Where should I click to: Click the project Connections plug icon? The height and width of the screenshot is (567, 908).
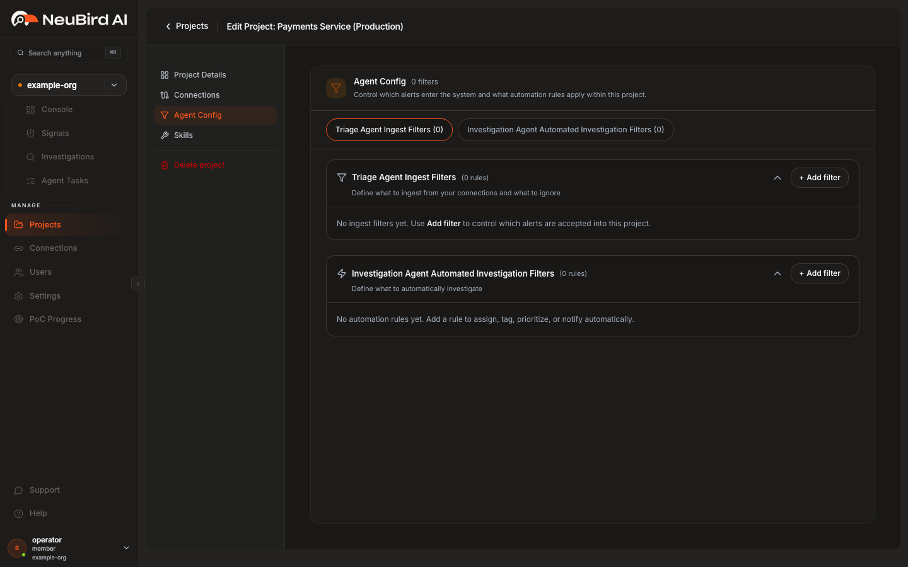[x=165, y=95]
